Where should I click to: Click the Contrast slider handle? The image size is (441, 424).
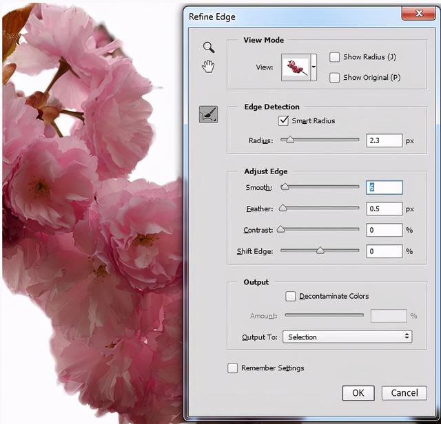pyautogui.click(x=280, y=229)
